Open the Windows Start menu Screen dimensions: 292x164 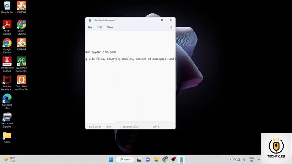coord(111,159)
